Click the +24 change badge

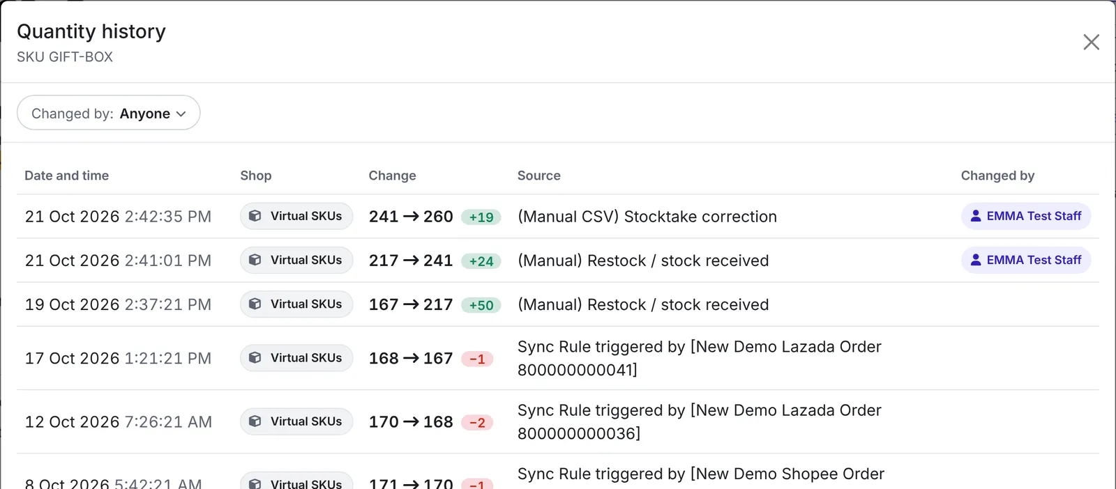pos(481,261)
